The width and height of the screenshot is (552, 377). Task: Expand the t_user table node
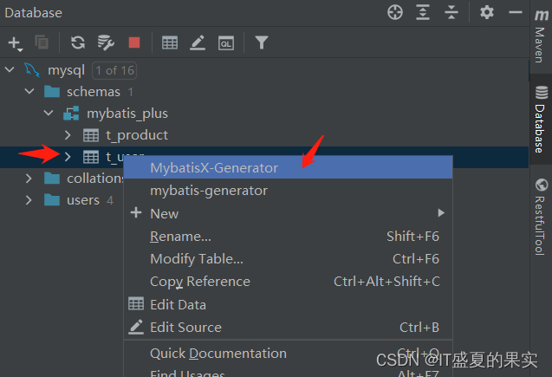click(x=68, y=157)
